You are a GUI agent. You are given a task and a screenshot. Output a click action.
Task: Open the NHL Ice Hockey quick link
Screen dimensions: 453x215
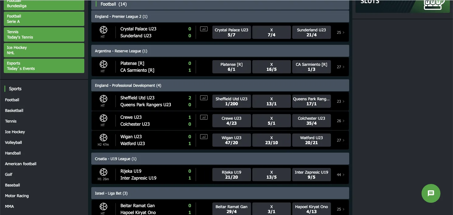point(44,50)
